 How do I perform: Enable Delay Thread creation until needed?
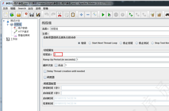(x=45, y=71)
